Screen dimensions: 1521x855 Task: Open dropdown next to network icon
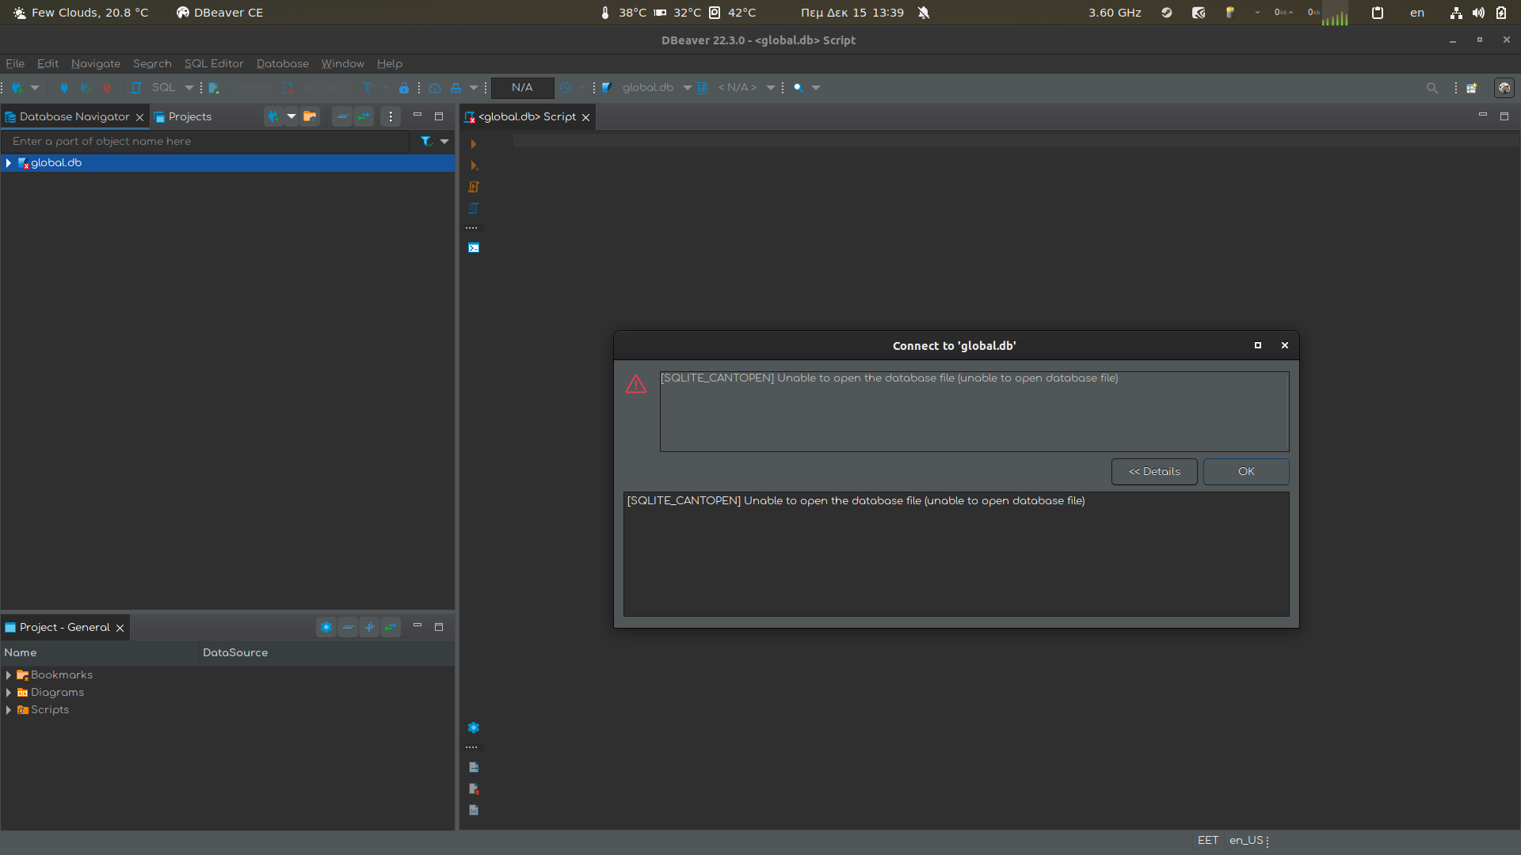474,88
